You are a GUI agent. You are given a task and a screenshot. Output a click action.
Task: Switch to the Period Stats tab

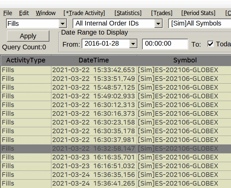click(x=198, y=13)
